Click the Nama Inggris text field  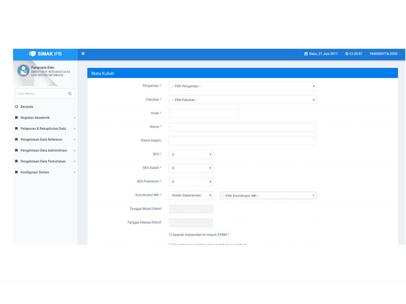point(242,141)
